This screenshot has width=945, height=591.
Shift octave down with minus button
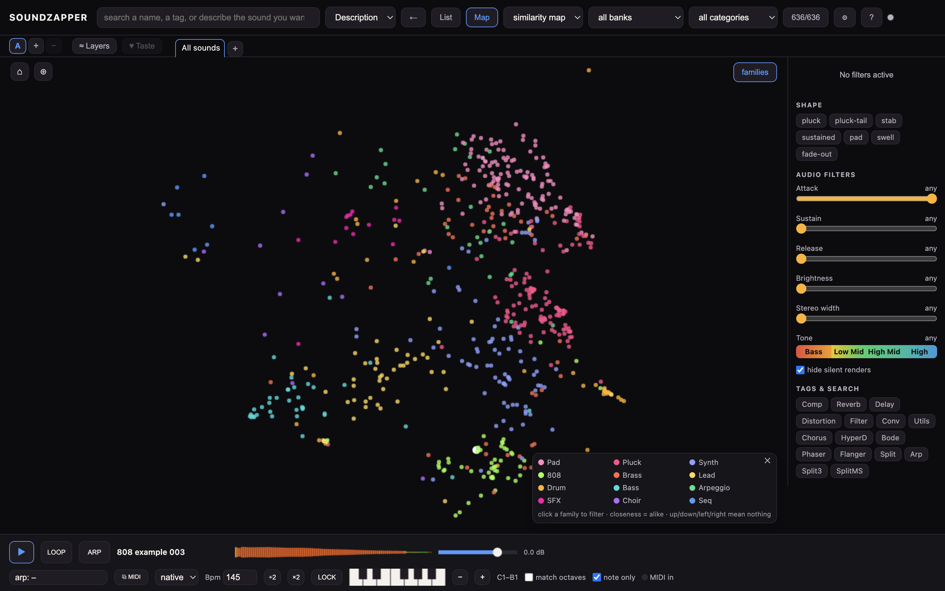click(460, 577)
